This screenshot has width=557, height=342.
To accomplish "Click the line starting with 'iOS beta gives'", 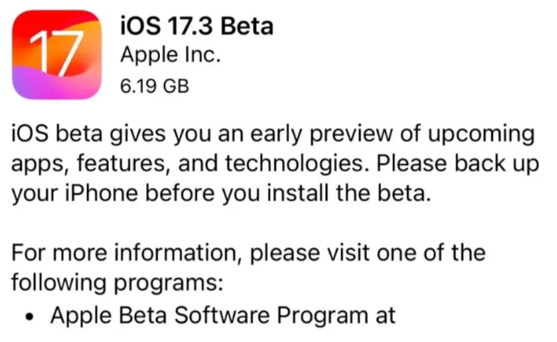I will click(x=272, y=133).
